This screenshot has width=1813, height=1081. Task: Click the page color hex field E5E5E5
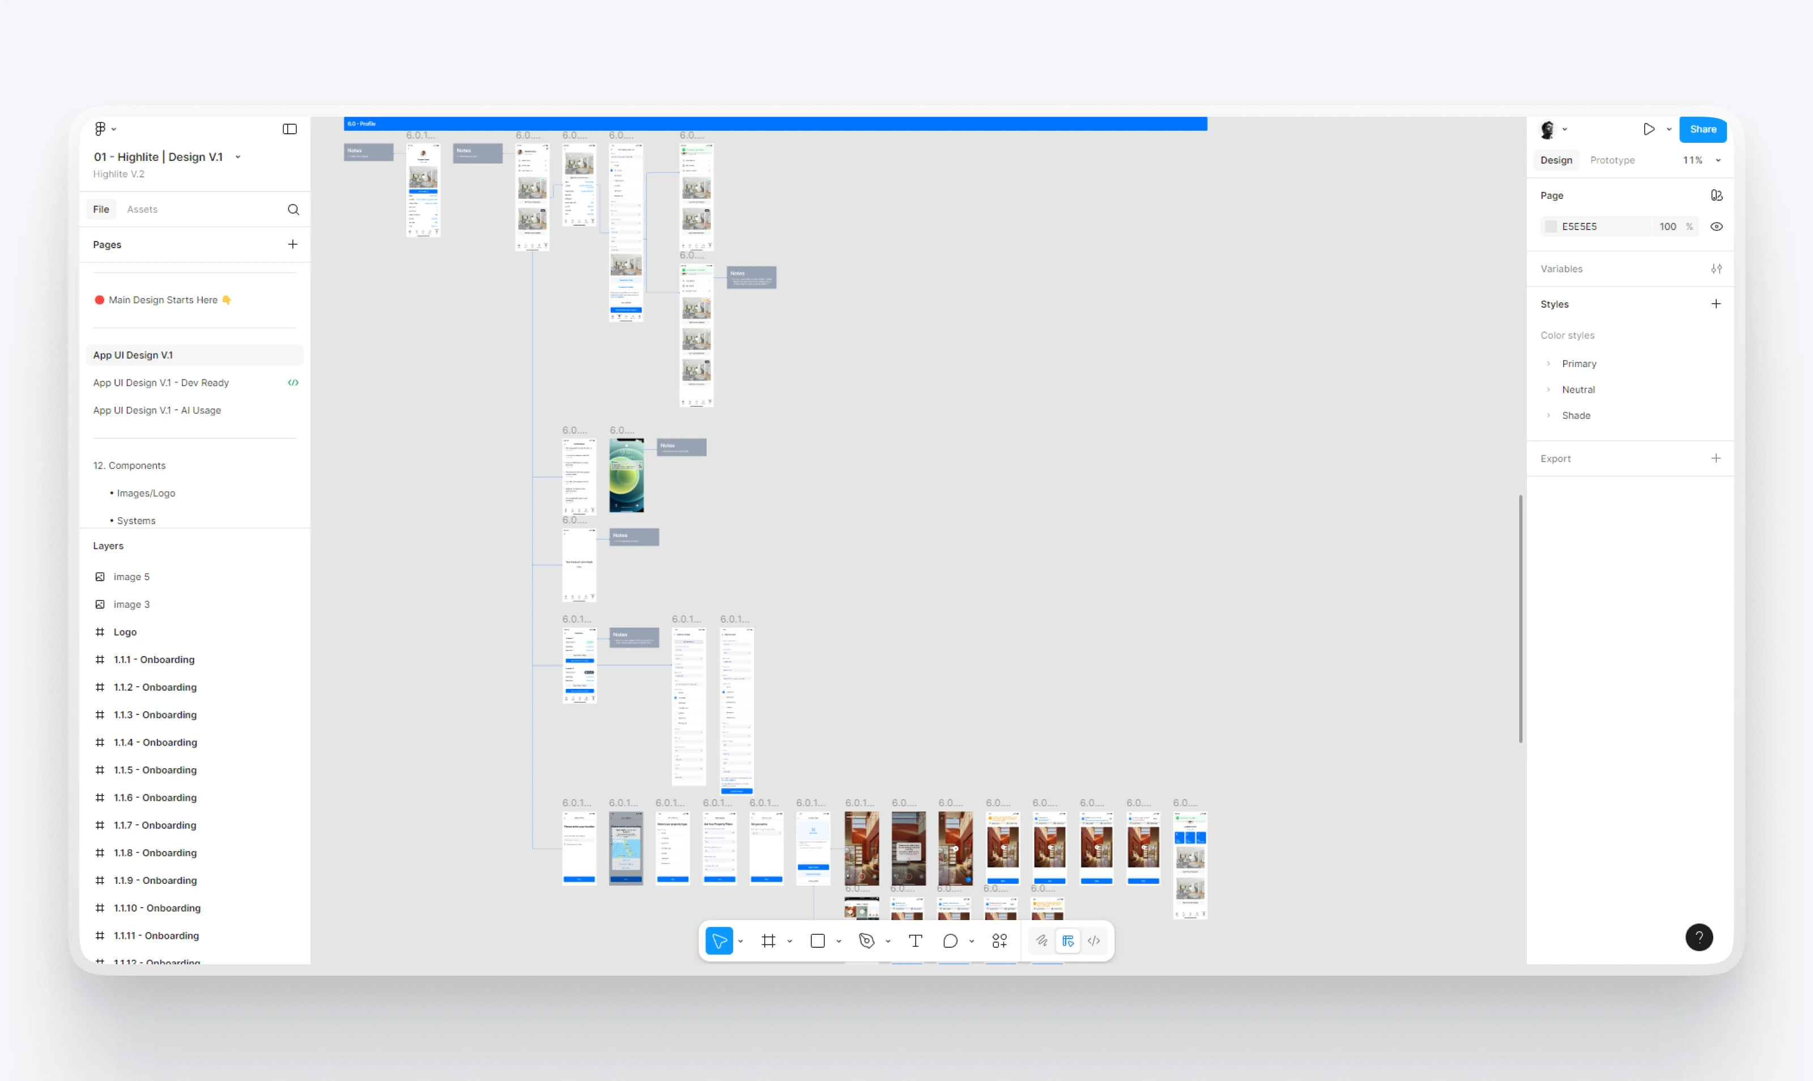[x=1597, y=227]
